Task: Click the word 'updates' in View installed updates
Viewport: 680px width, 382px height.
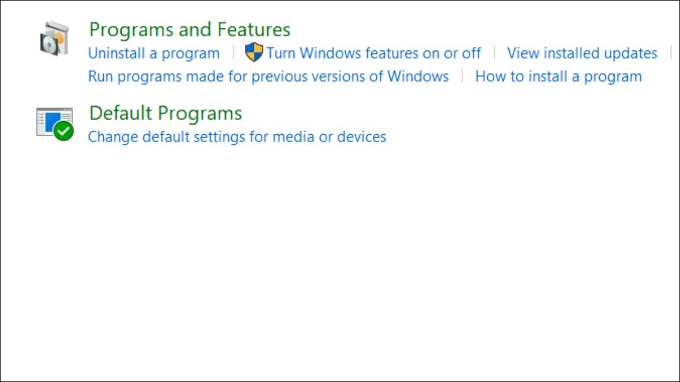Action: pos(630,54)
